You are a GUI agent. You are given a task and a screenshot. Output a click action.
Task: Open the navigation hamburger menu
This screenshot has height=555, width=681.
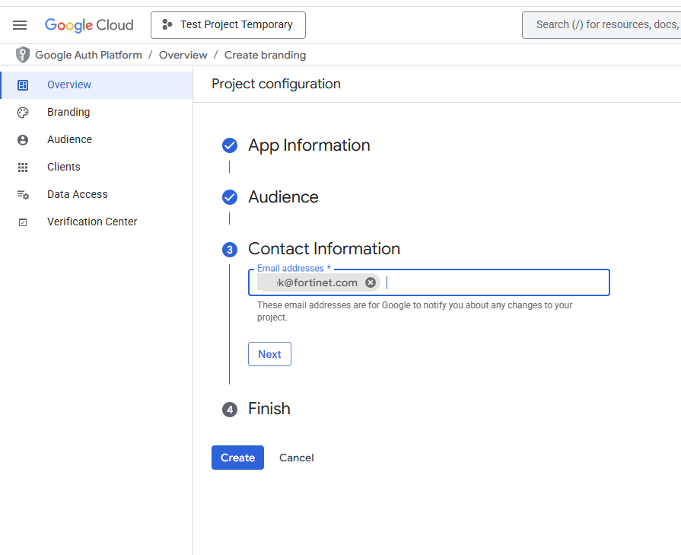20,24
